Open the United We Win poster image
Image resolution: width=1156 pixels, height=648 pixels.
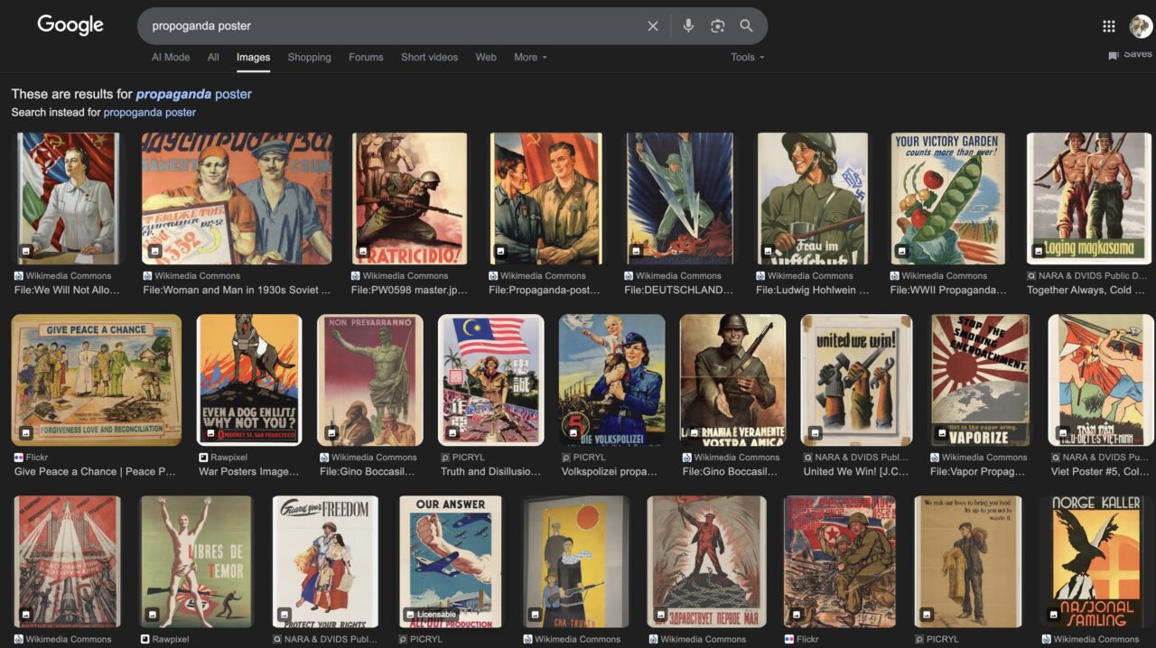pos(856,380)
